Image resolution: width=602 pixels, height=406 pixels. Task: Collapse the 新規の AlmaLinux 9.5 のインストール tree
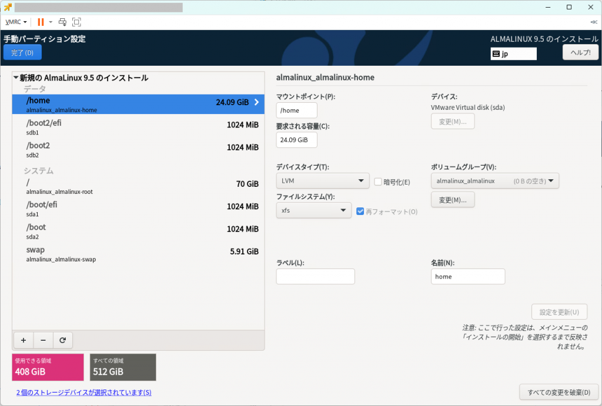click(x=16, y=78)
